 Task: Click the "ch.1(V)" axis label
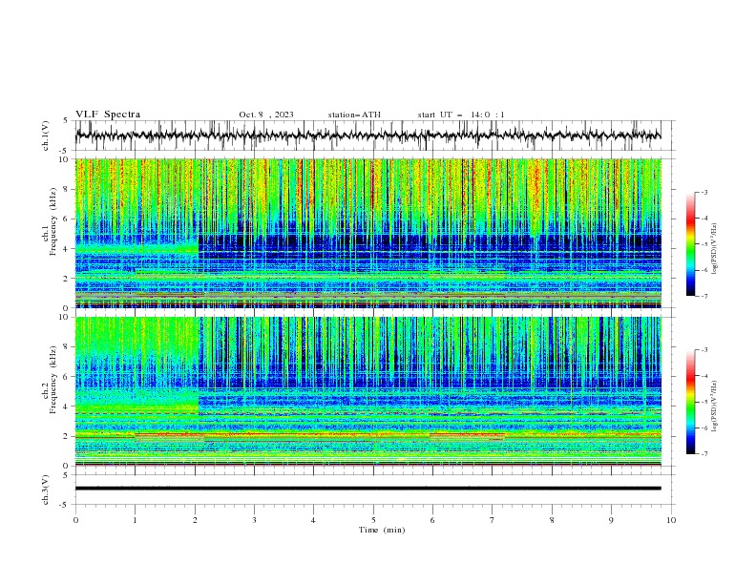pyautogui.click(x=46, y=136)
